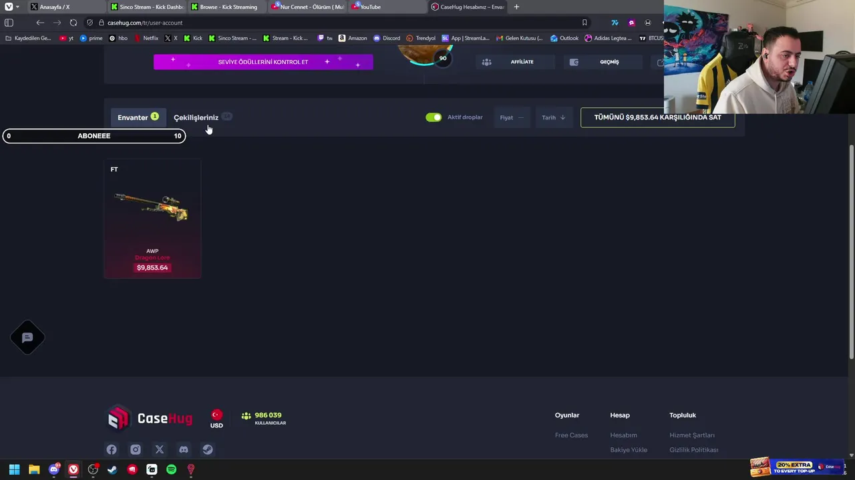The width and height of the screenshot is (855, 480).
Task: Go back with the browser back arrow
Action: 40,23
